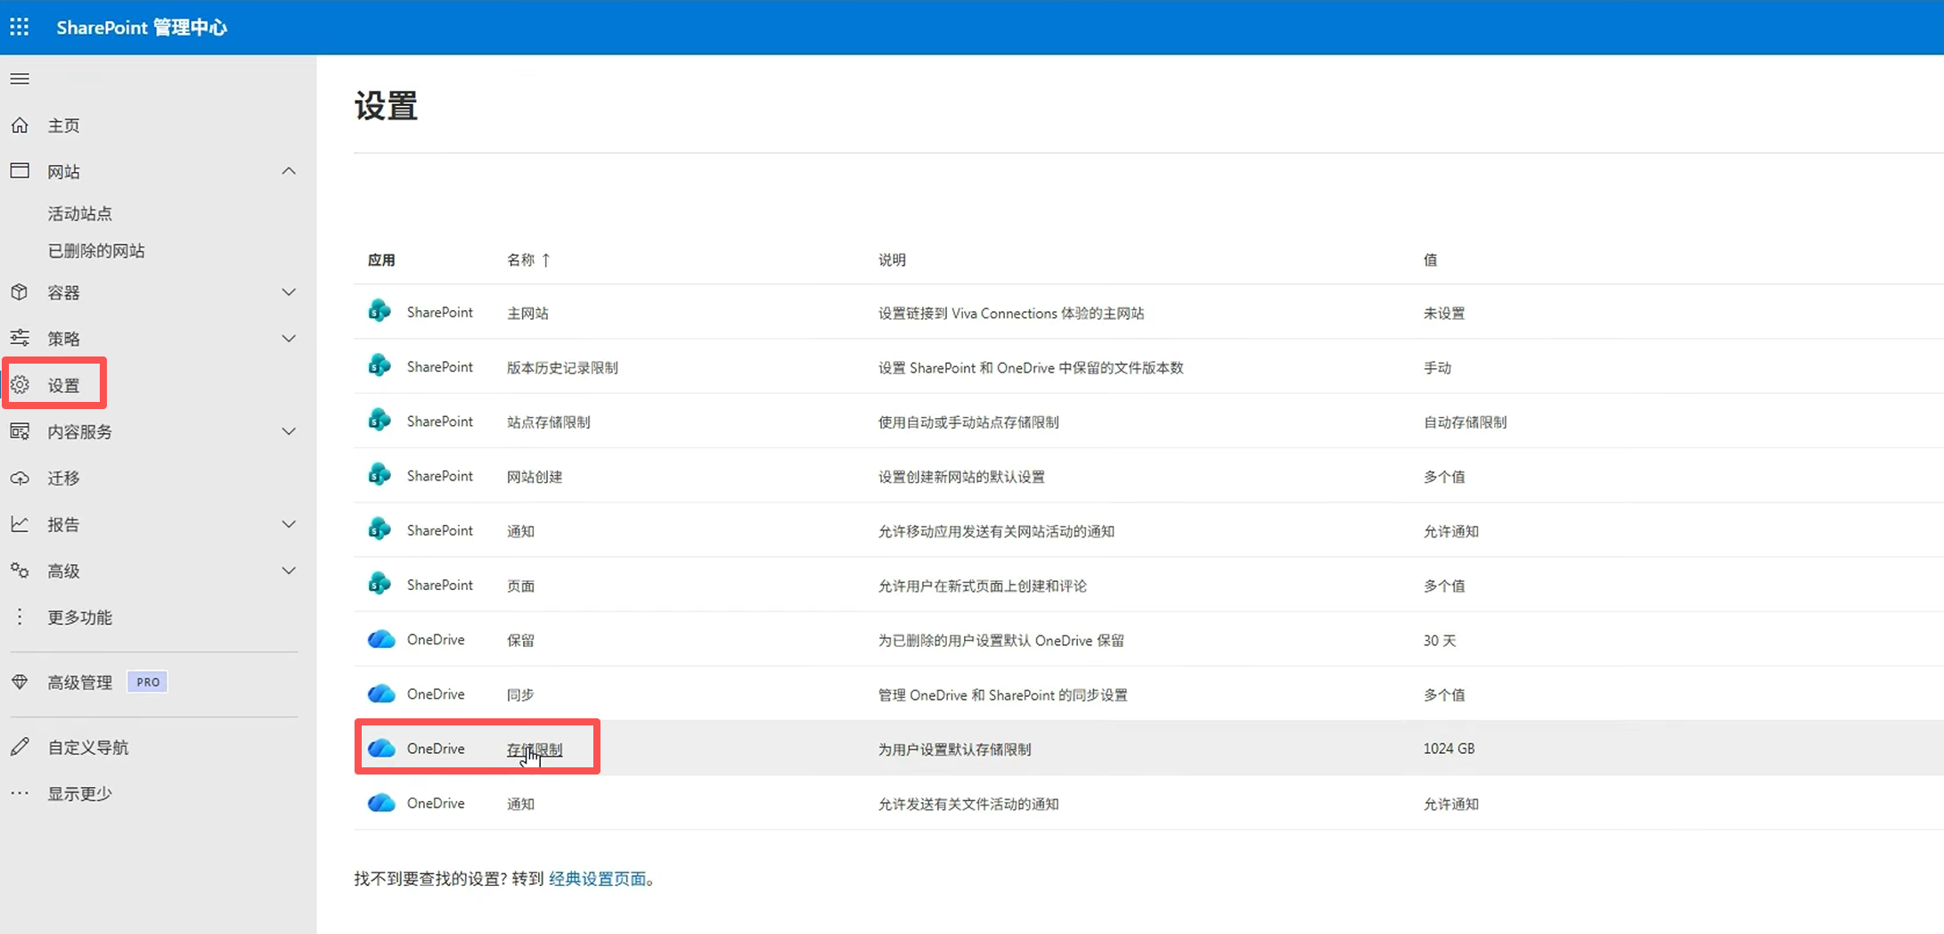Screen dimensions: 1944x934
Task: Open the 网站创建 setting
Action: pos(535,477)
